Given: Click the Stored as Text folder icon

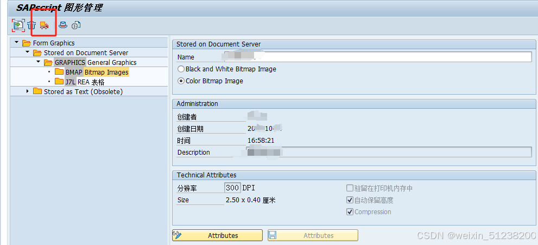Looking at the screenshot, I should coord(37,91).
